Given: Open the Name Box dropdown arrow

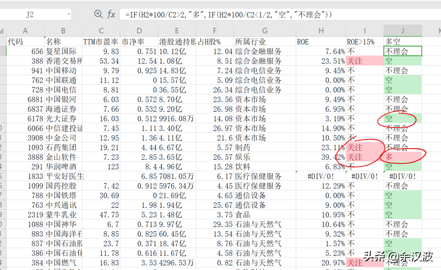Looking at the screenshot, I should tap(68, 15).
